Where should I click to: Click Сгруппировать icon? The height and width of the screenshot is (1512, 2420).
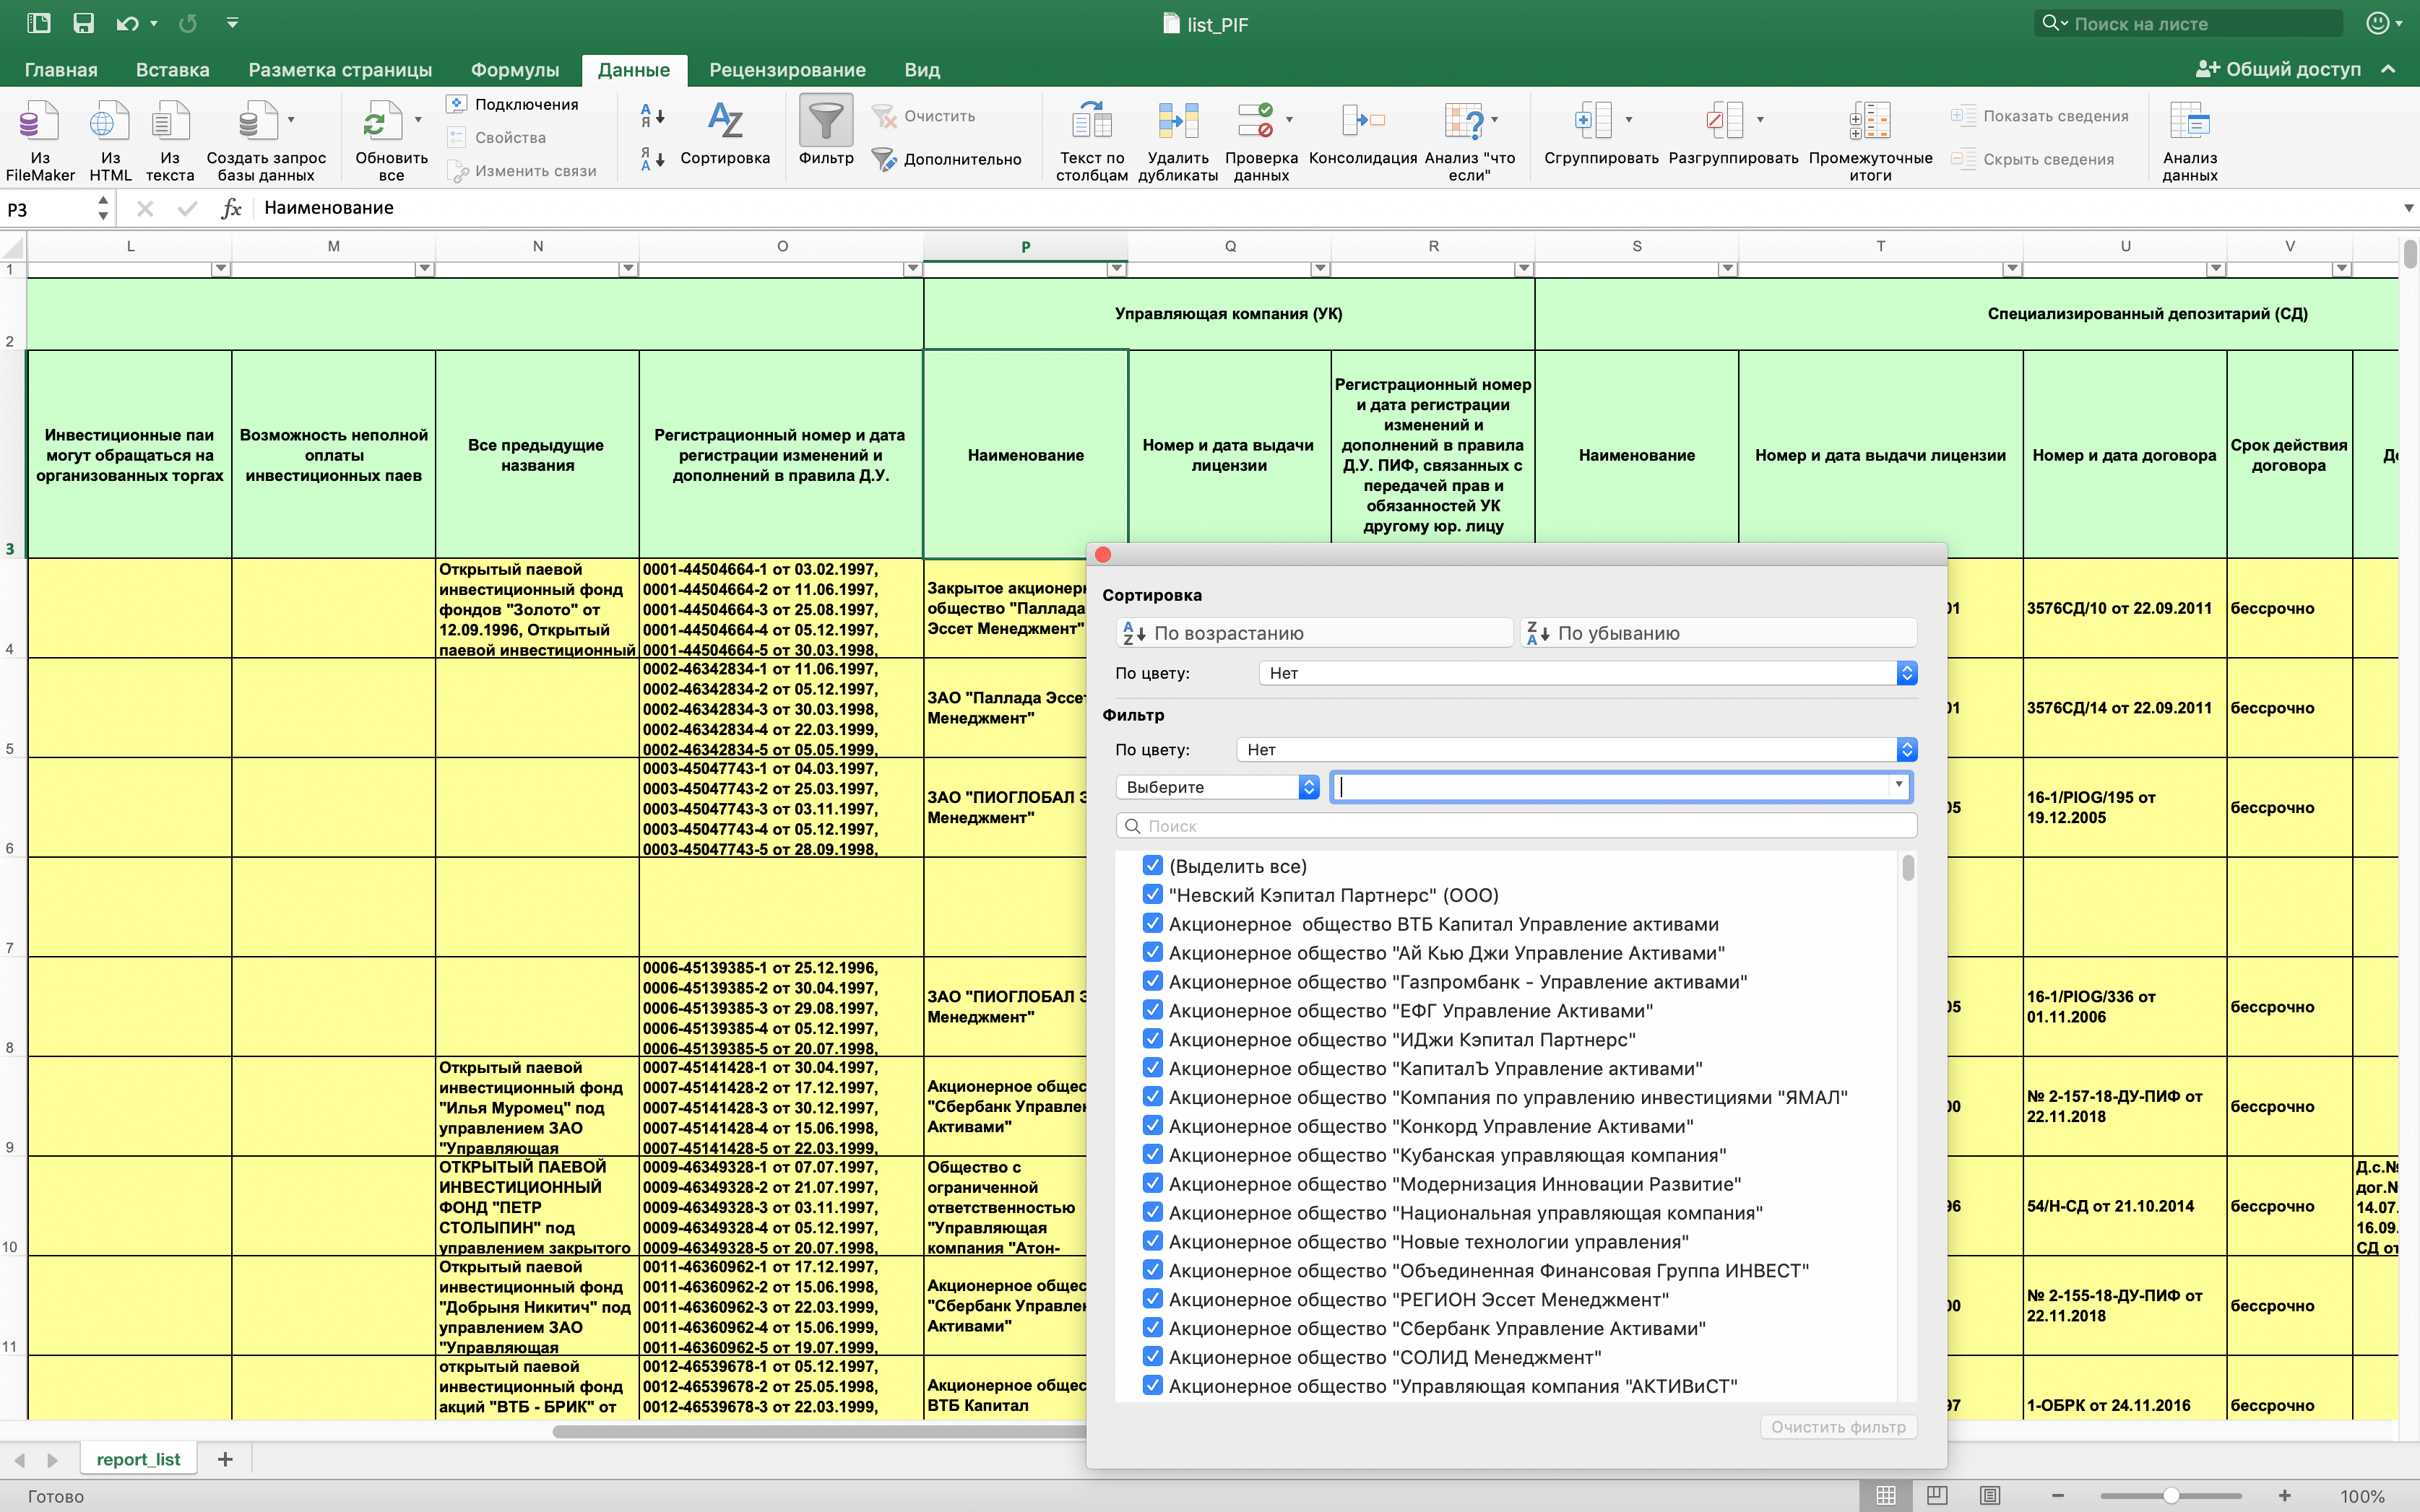coord(1593,120)
